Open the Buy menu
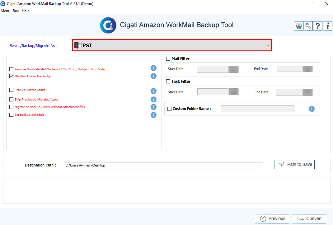The image size is (333, 225). (16, 11)
